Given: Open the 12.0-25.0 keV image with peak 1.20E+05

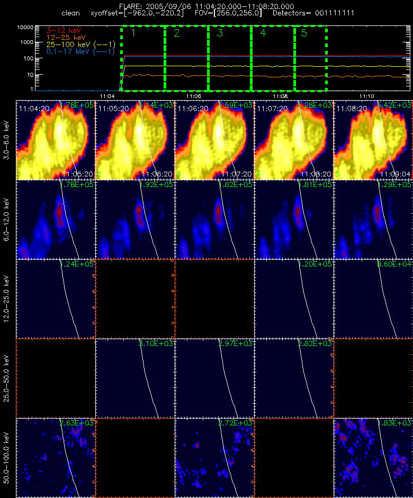Looking at the screenshot, I should pyautogui.click(x=294, y=299).
